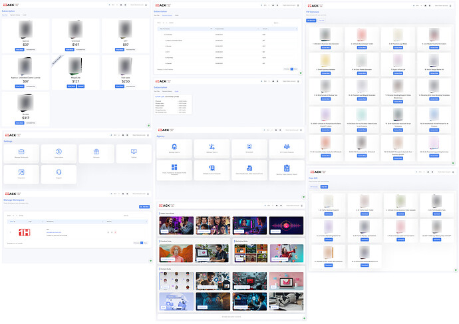Viewport: 459px width, 324px height.
Task: Open Whitelabel circle icon in Agency panel
Action: (x=249, y=146)
